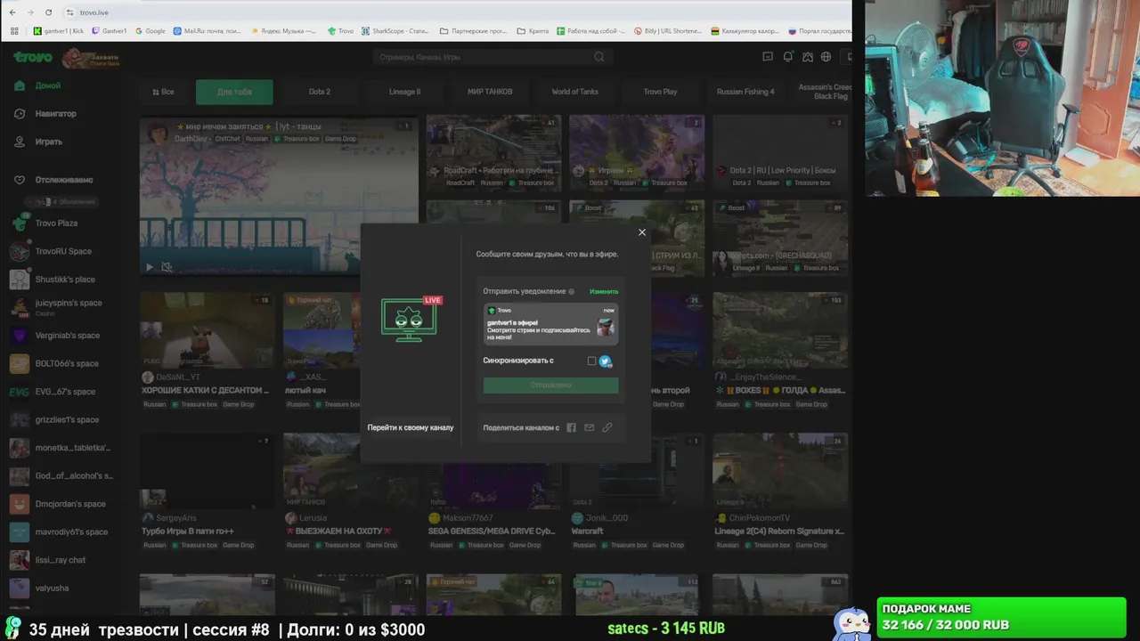
Task: Open the SharkScope bookmark
Action: (395, 31)
